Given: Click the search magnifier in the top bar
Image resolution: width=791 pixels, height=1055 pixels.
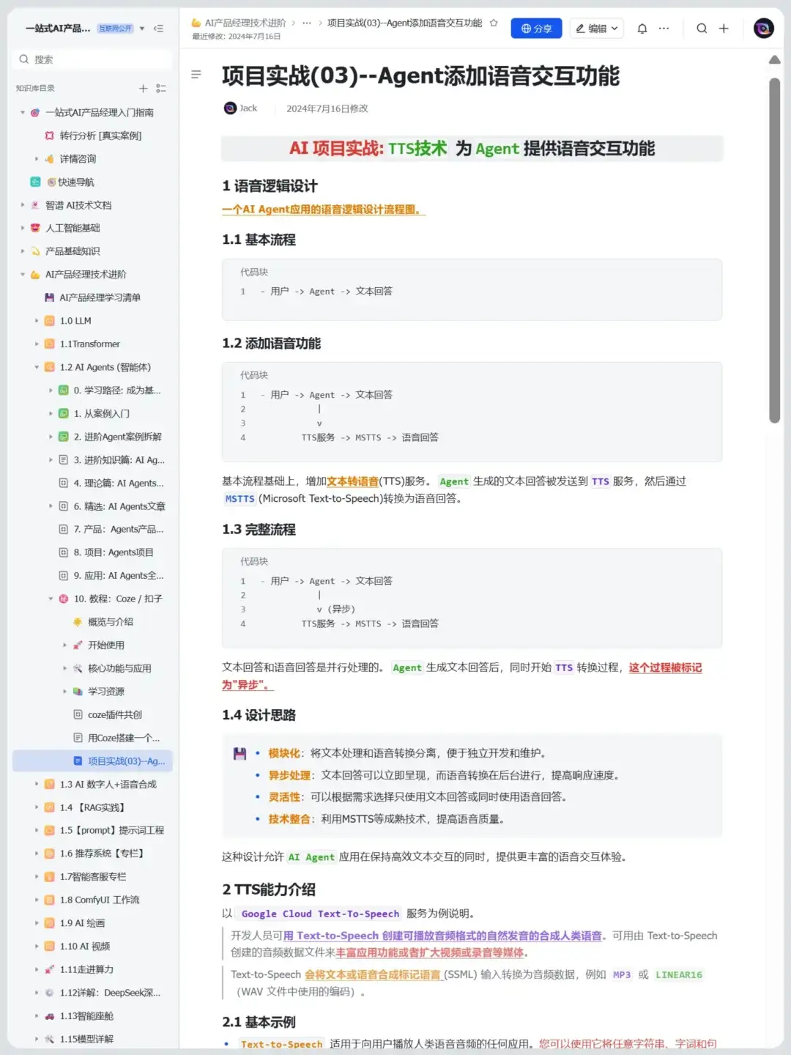Looking at the screenshot, I should 702,28.
